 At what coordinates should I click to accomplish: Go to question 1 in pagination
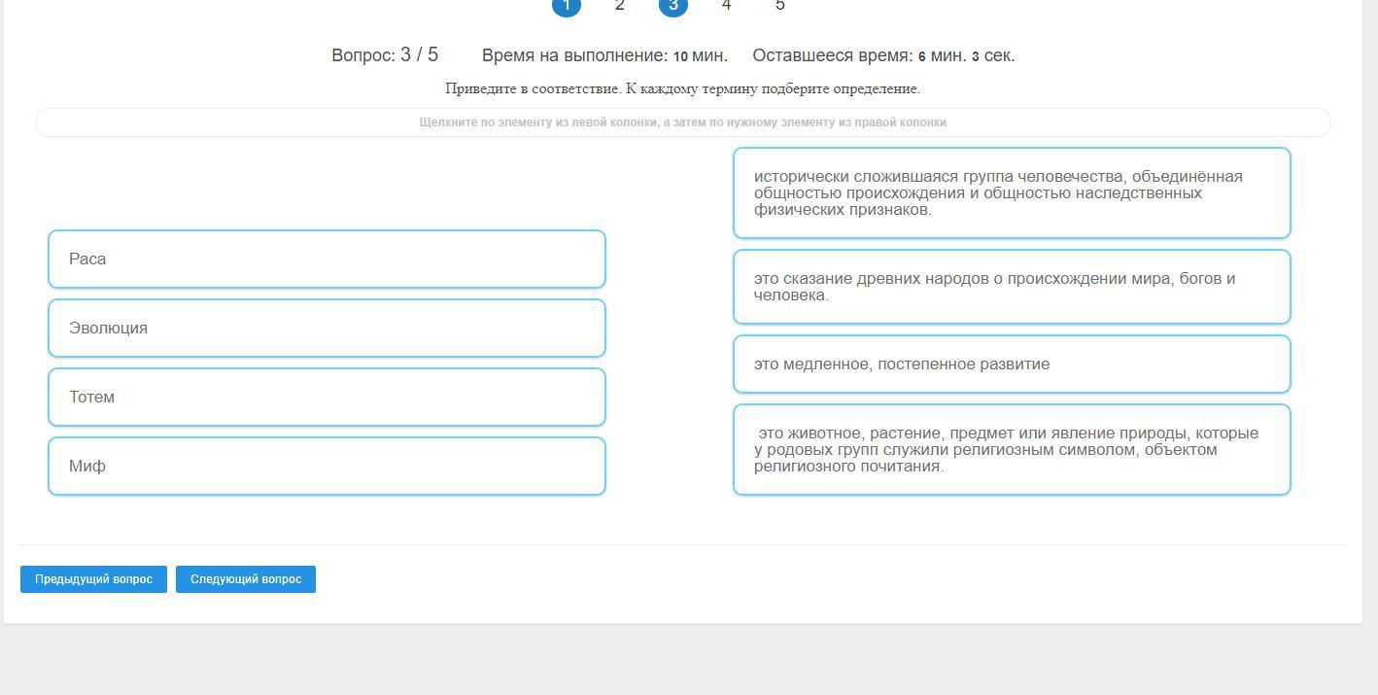point(567,6)
